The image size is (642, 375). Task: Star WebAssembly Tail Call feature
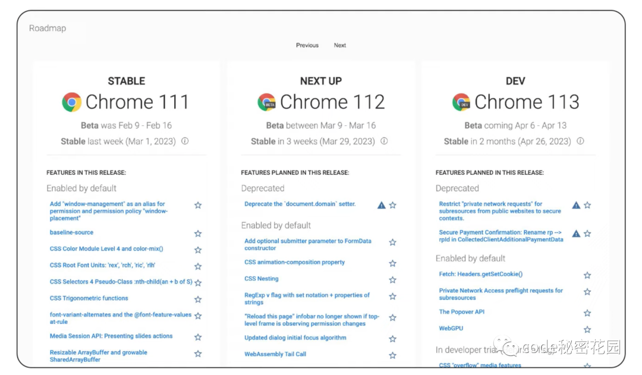[393, 355]
